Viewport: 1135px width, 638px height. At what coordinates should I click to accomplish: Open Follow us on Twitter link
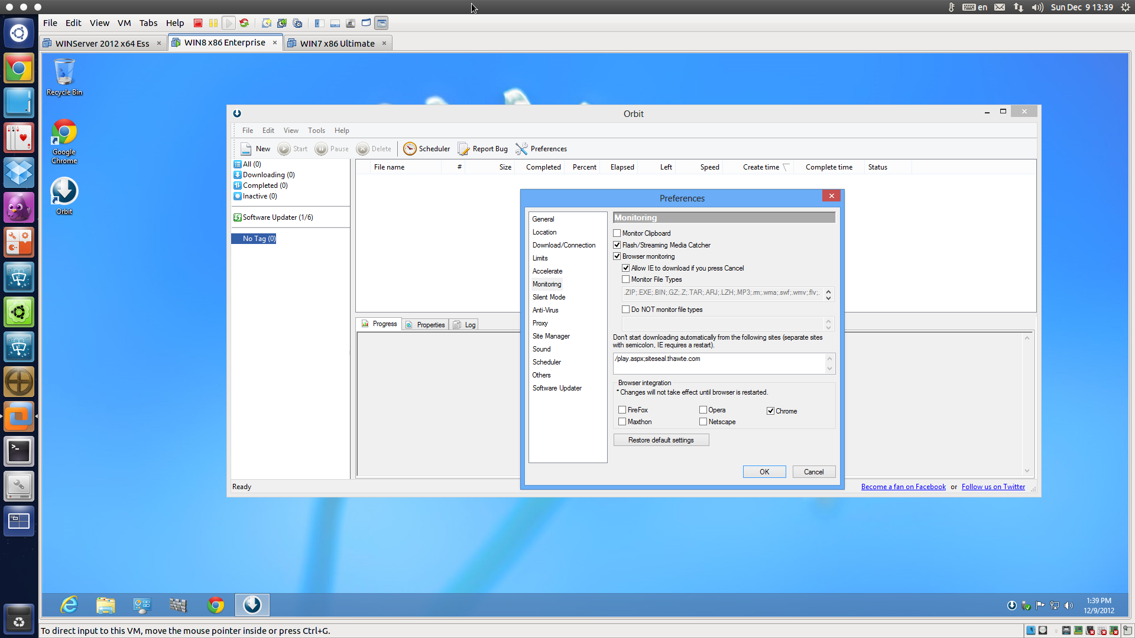(993, 487)
